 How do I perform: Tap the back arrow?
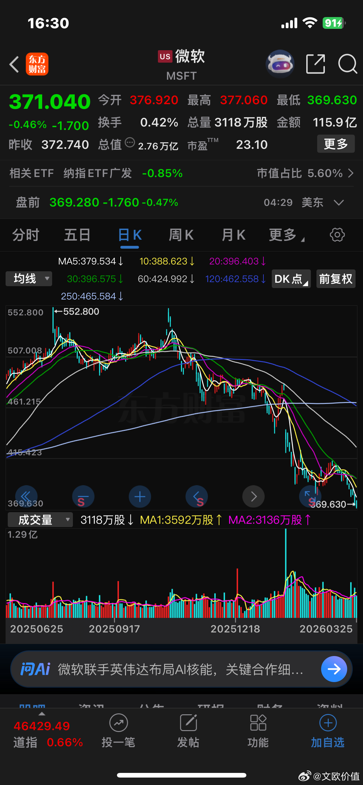(x=14, y=64)
